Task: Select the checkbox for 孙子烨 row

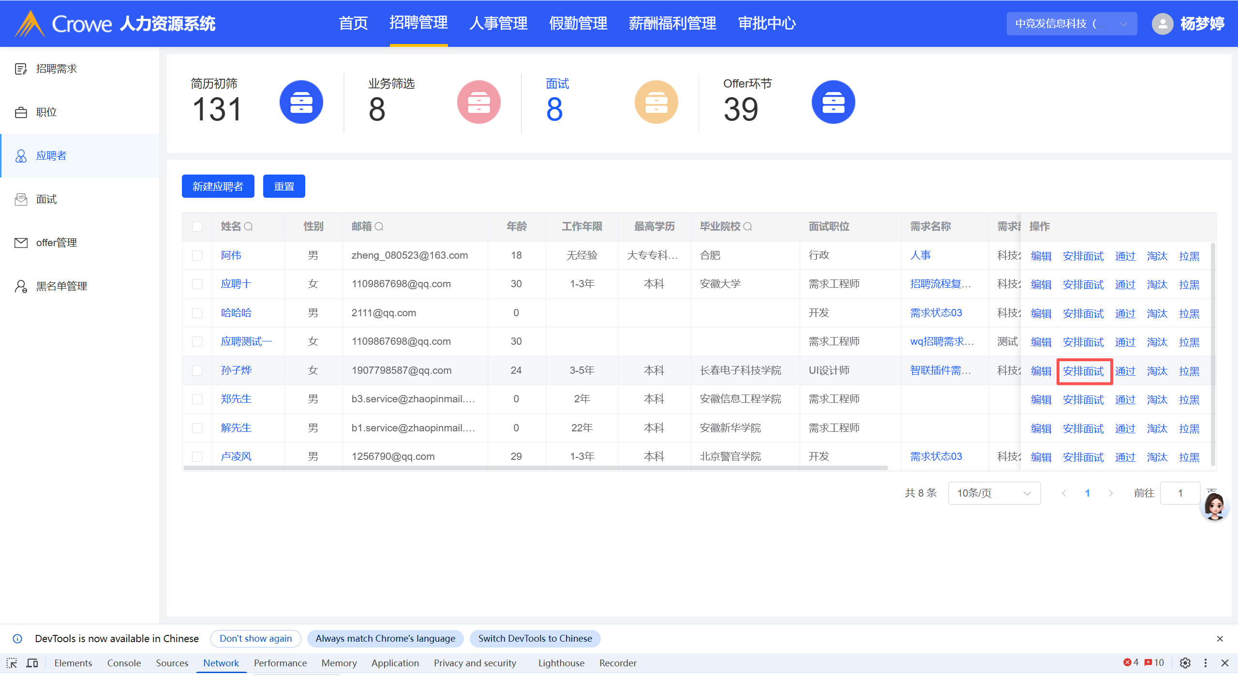Action: (x=197, y=370)
